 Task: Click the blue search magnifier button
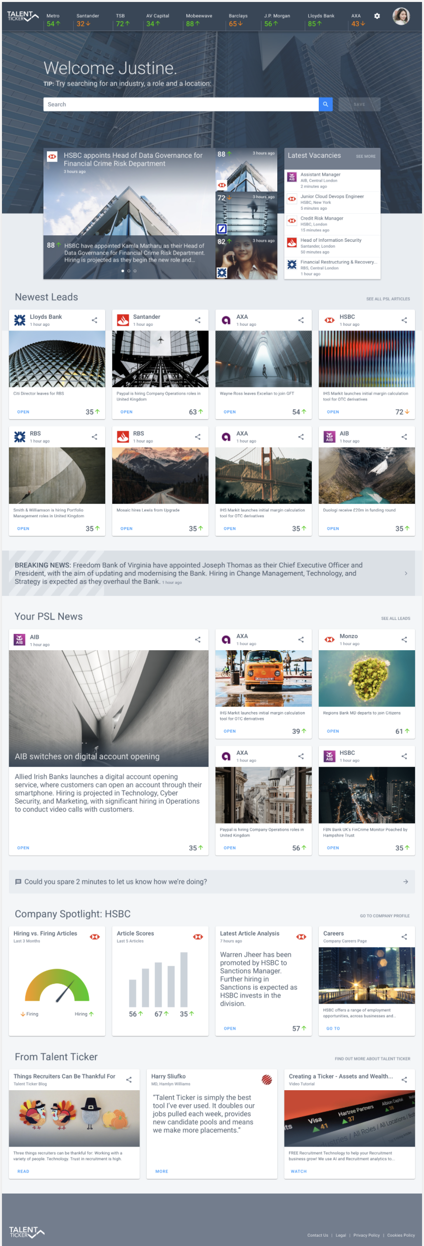326,104
